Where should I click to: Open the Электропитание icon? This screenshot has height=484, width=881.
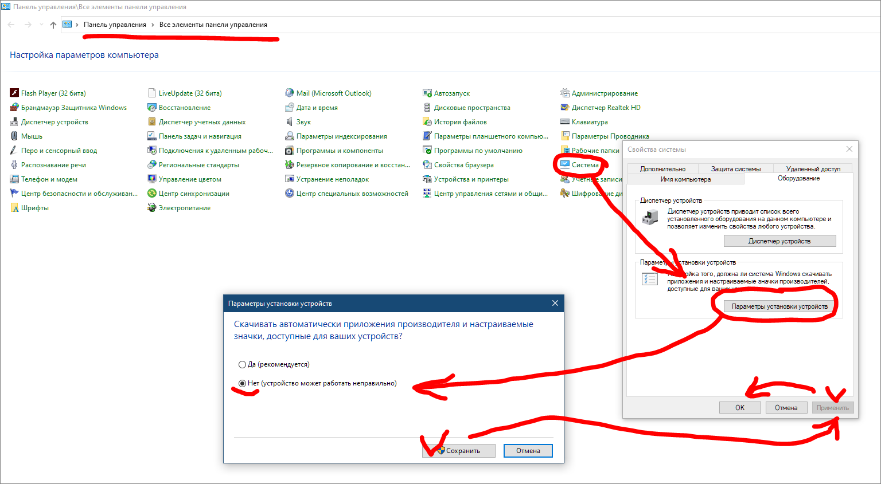[x=152, y=207]
